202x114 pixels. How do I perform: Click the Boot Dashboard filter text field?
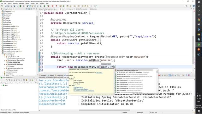(19, 83)
